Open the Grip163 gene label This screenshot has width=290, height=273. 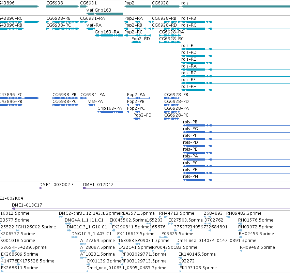[103, 10]
